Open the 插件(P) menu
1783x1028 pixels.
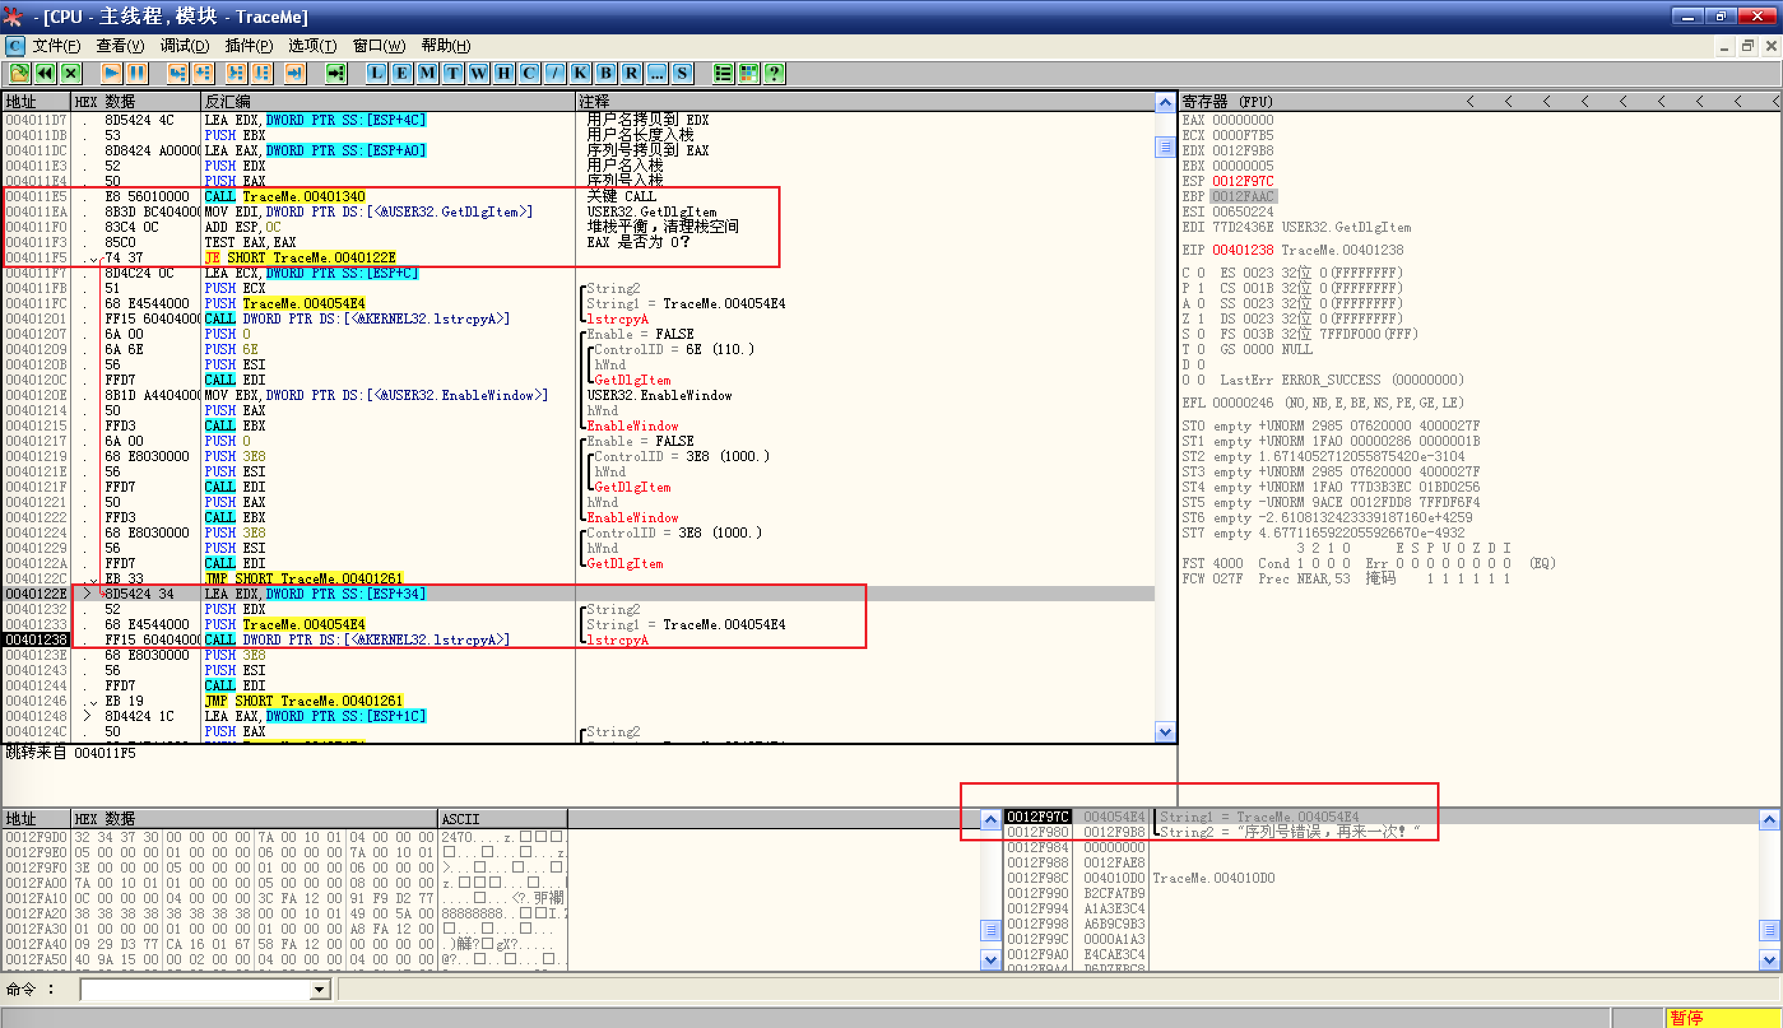(249, 46)
